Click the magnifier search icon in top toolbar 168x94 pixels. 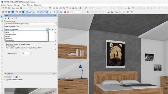click(x=57, y=8)
